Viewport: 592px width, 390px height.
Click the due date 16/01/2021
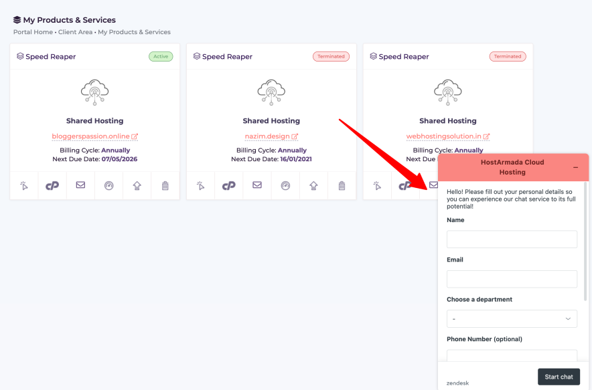[296, 159]
